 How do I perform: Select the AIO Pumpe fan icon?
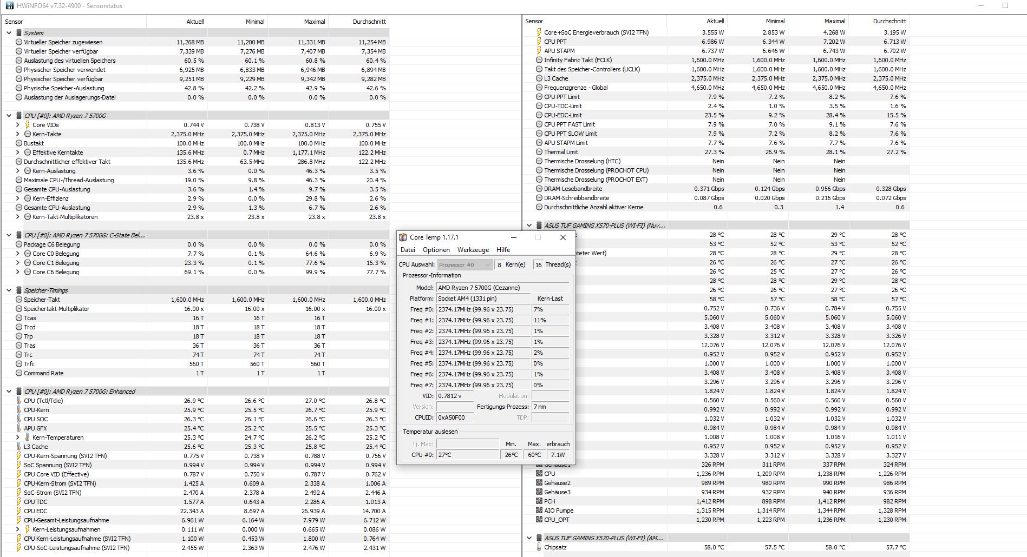pyautogui.click(x=539, y=510)
